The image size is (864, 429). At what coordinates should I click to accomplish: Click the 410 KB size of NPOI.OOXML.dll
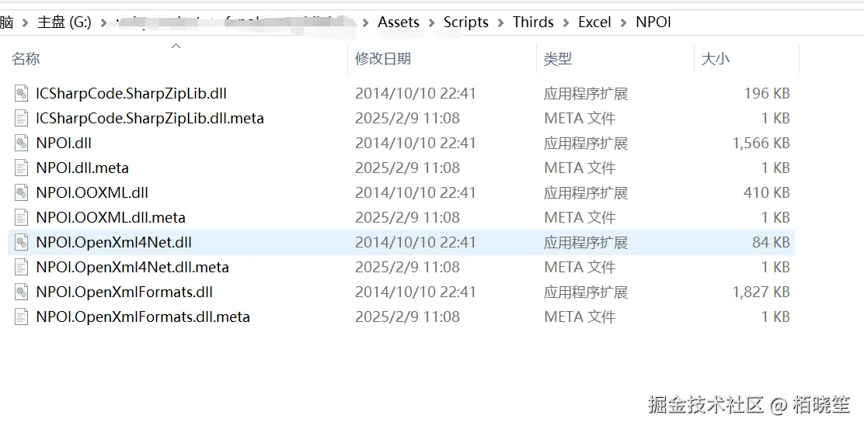point(766,192)
